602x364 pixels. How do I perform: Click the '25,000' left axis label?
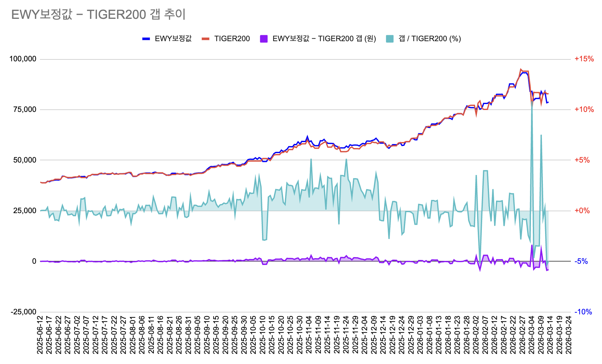[25, 211]
